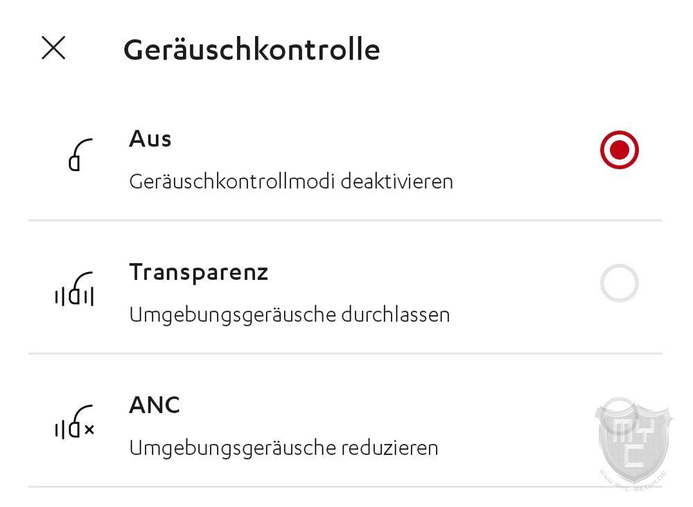Click the ANC earbud icon with x mark
Viewport: 693px width, 507px height.
tap(74, 422)
